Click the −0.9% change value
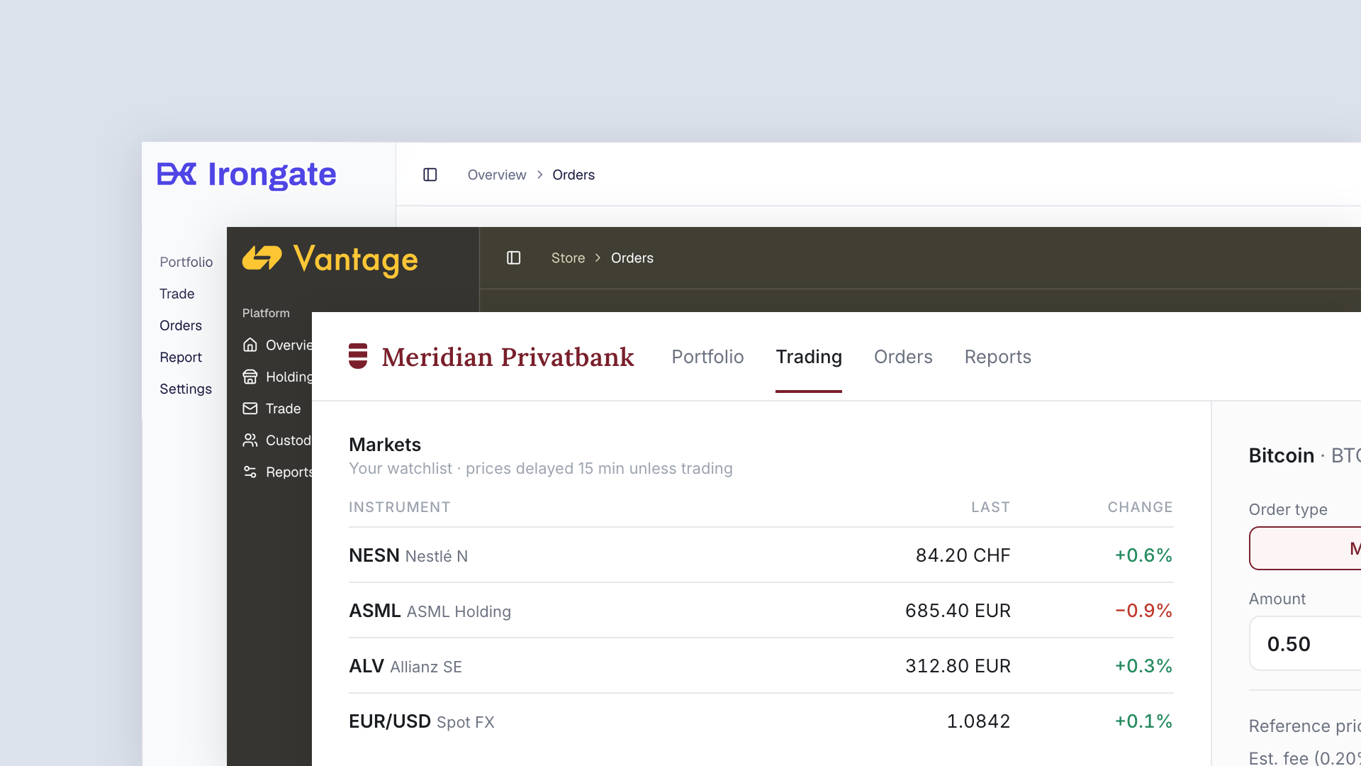 tap(1143, 611)
